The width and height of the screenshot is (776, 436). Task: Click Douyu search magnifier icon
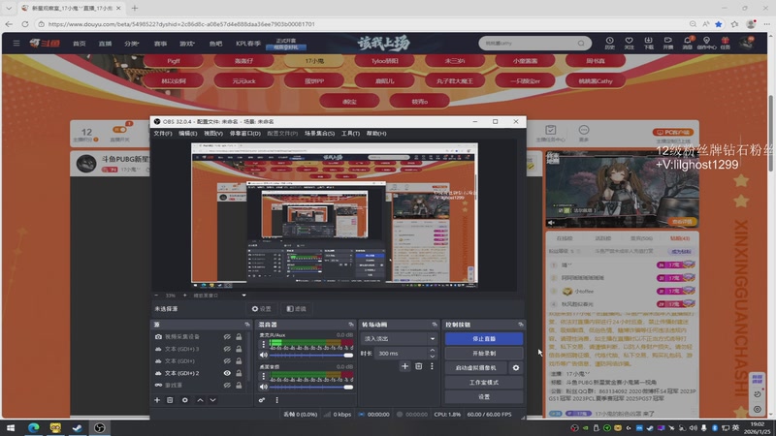581,43
